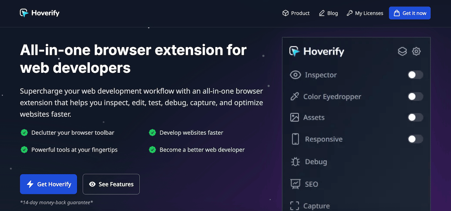The width and height of the screenshot is (451, 211).
Task: Click green checkmark beside Powerful tools at your fingertips
Action: click(x=24, y=149)
